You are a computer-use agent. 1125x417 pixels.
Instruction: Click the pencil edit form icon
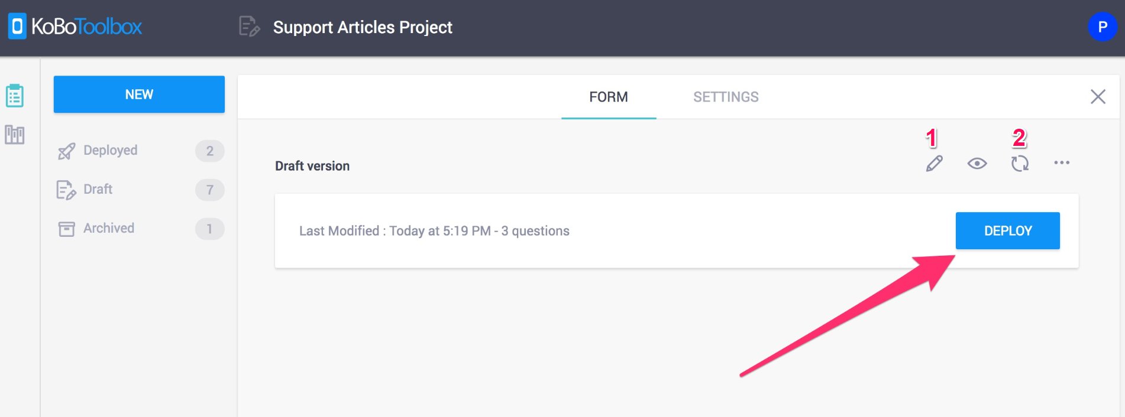934,164
